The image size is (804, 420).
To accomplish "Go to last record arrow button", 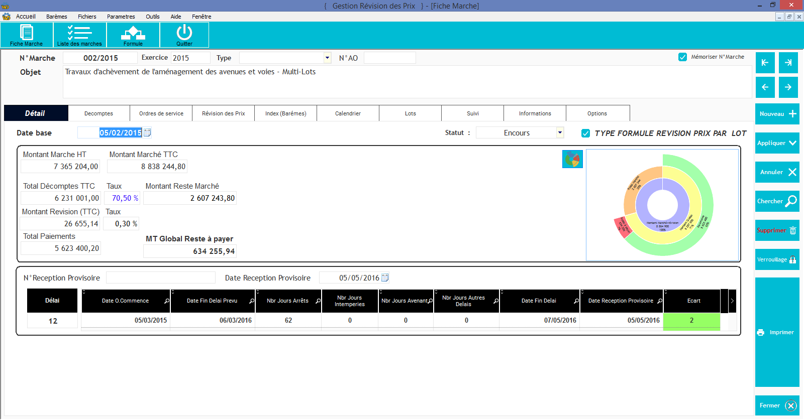I will pos(788,63).
